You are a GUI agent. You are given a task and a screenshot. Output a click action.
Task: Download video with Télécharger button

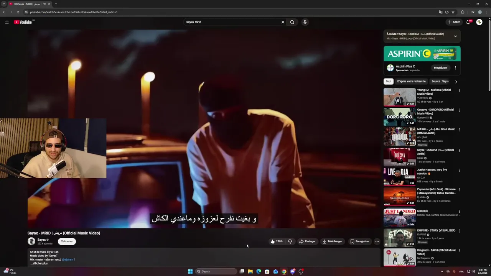tap(332, 242)
